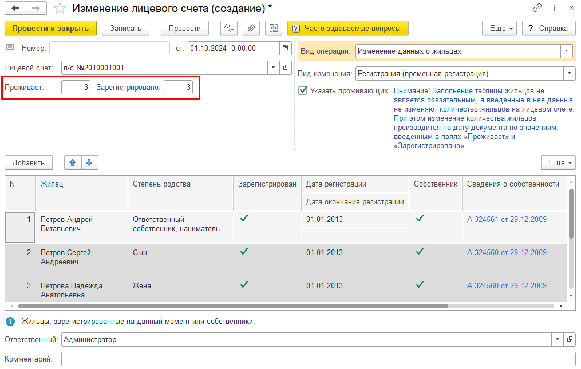Open the document structure icon
Viewport: 581px width, 369px height.
click(x=273, y=28)
